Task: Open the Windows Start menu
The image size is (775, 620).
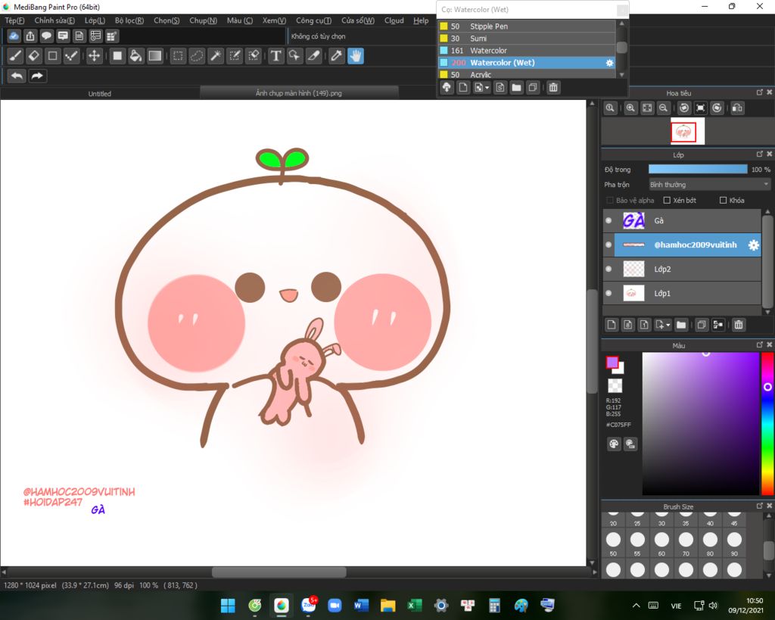Action: (x=228, y=605)
